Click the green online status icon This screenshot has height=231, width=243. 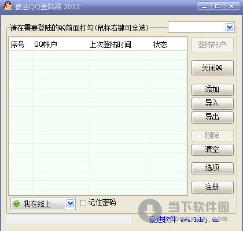(17, 203)
